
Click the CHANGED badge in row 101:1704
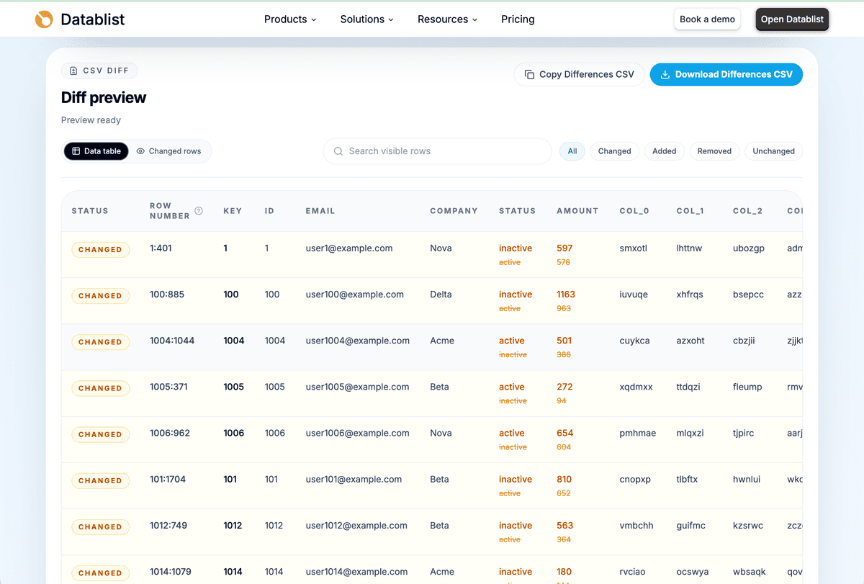101,480
